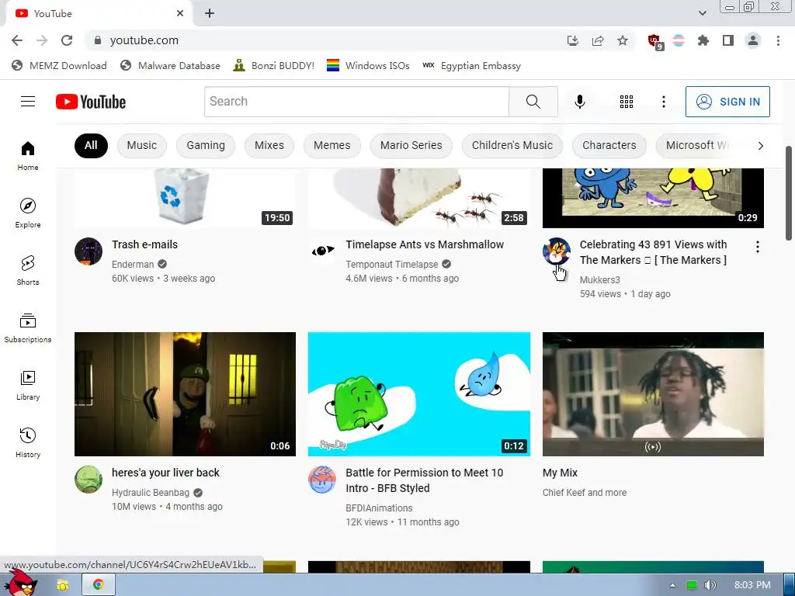
Task: Click the Temponaut Timelapse channel avatar
Action: [x=322, y=251]
